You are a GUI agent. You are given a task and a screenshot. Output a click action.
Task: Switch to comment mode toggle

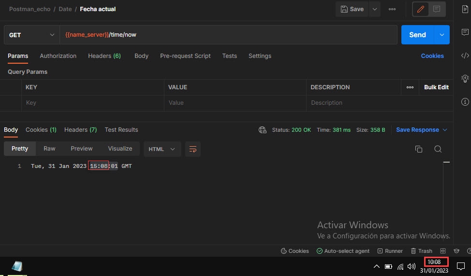point(437,9)
